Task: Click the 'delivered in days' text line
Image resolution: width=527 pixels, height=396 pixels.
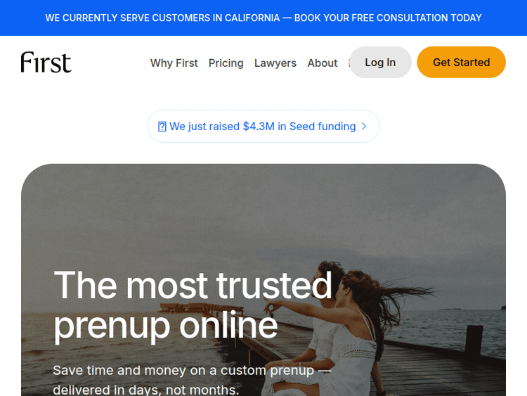Action: (146, 390)
